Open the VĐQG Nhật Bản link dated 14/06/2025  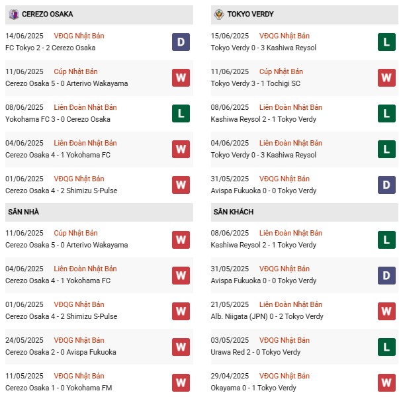point(79,36)
